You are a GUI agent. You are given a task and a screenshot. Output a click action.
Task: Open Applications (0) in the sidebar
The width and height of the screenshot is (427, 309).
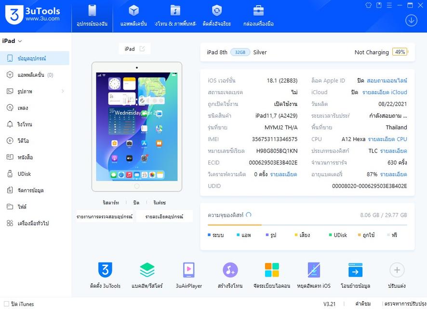point(35,75)
